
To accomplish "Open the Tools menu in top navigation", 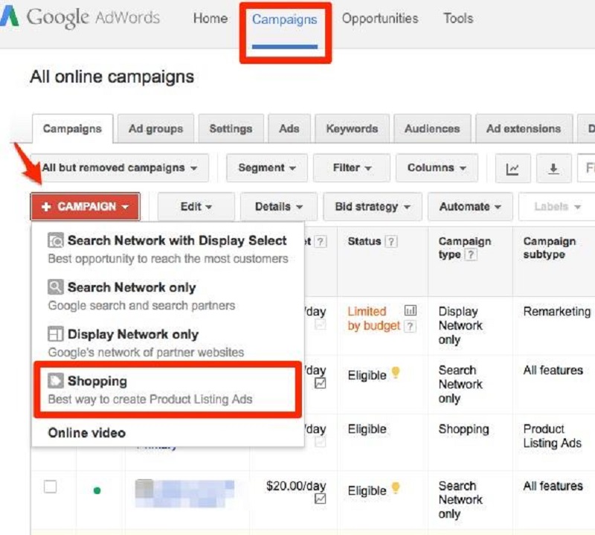I will (457, 19).
